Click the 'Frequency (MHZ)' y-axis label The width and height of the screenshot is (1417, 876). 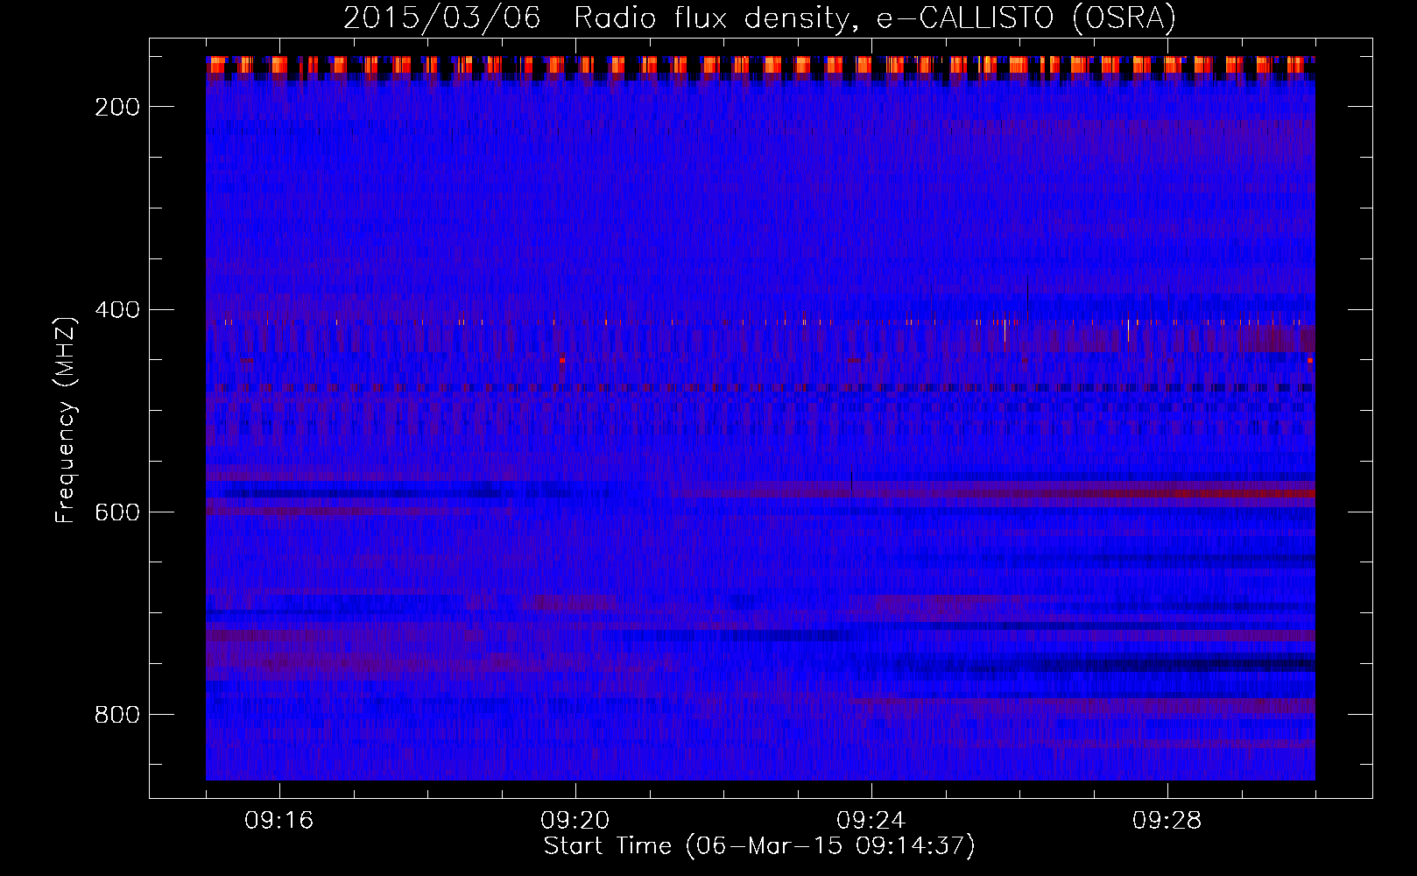[66, 420]
